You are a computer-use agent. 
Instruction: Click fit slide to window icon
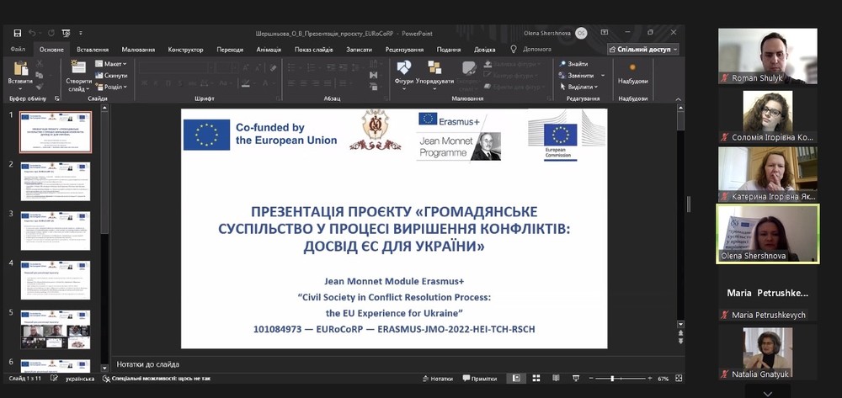pyautogui.click(x=679, y=378)
